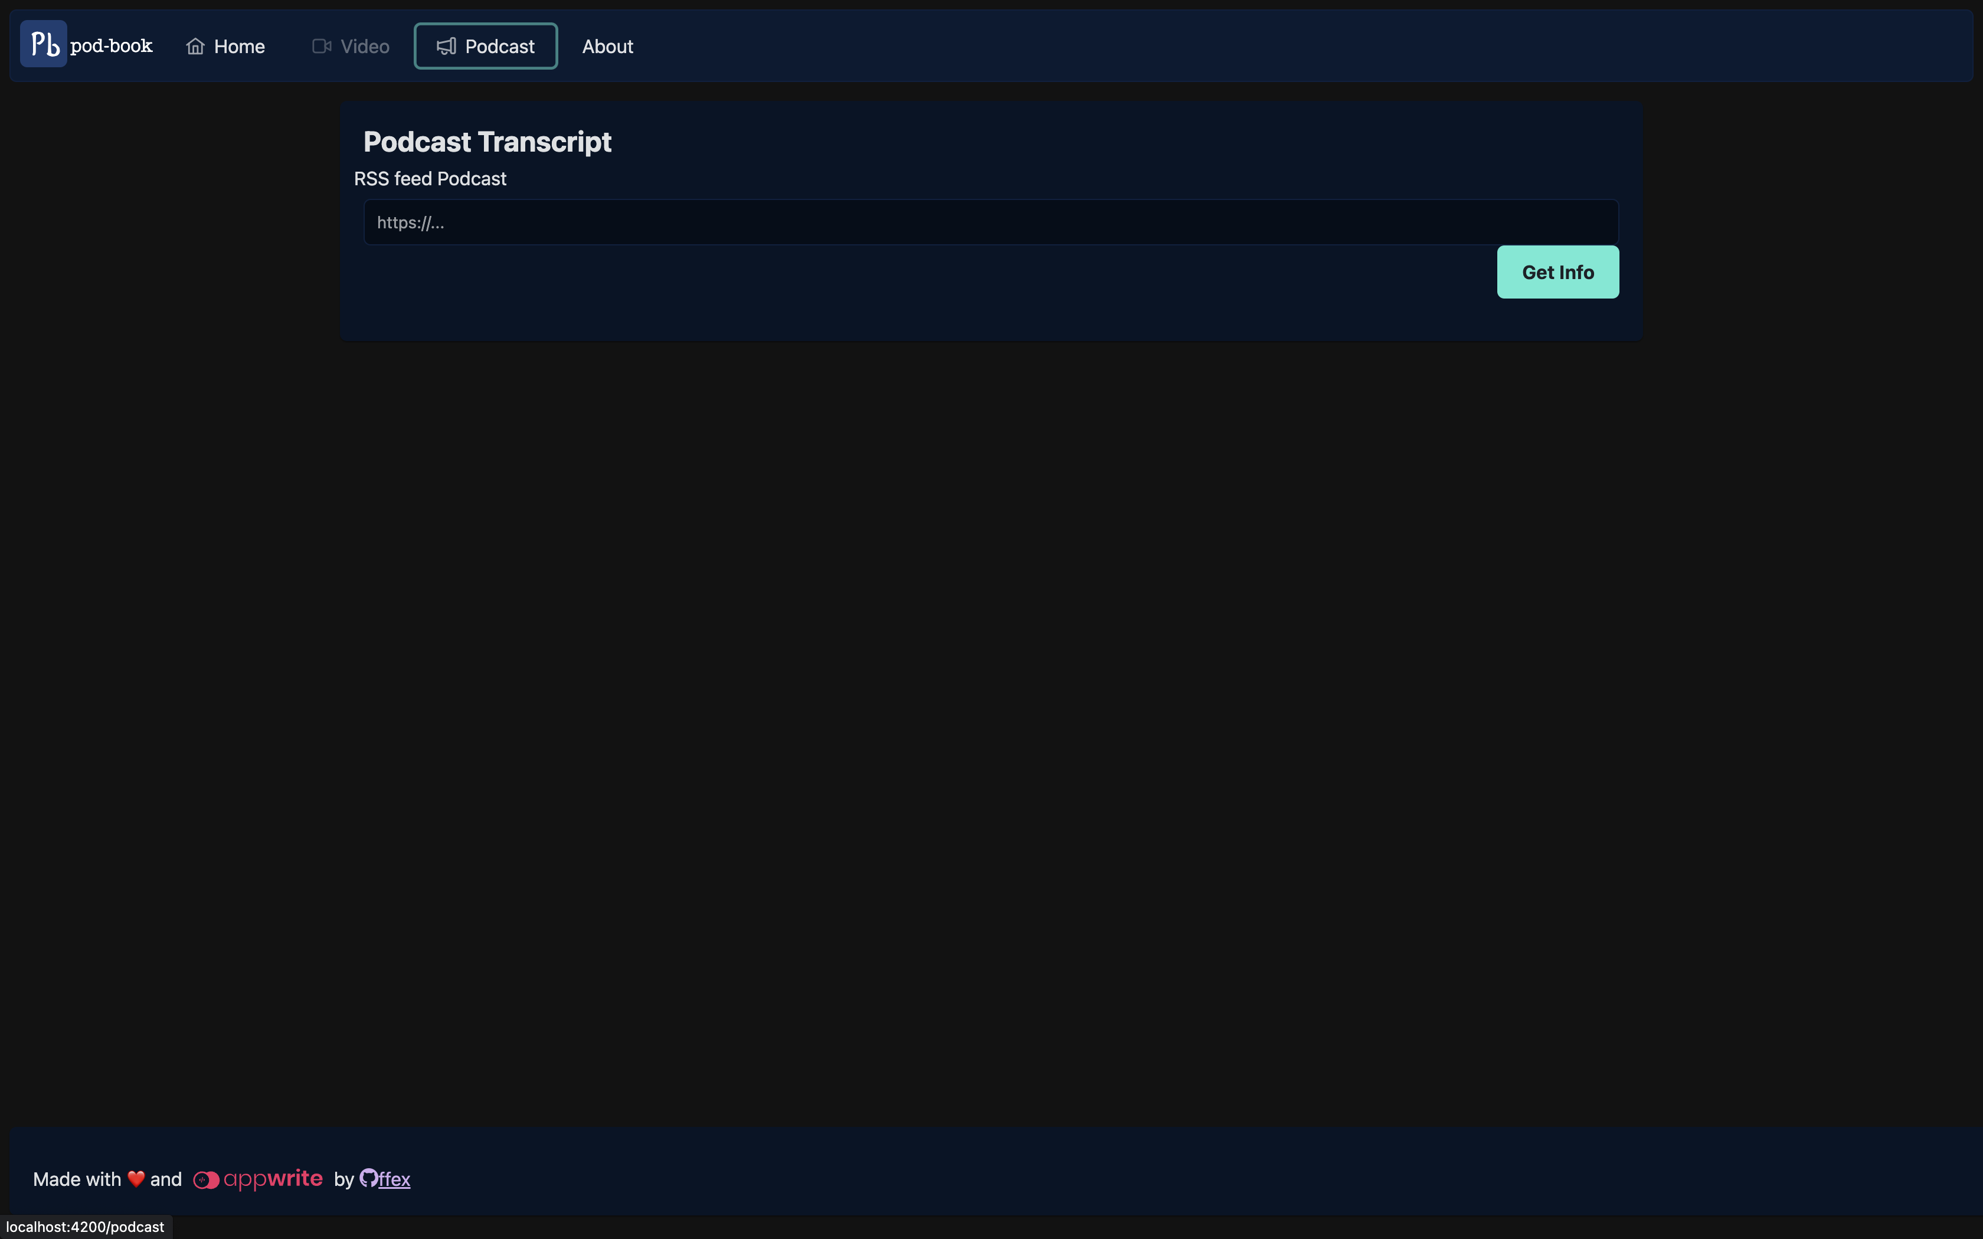The width and height of the screenshot is (1983, 1239).
Task: Follow the ffex profile link
Action: [394, 1179]
